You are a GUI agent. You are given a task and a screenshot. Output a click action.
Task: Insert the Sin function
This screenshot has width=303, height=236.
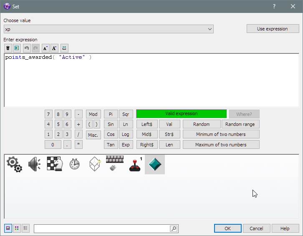tap(111, 124)
